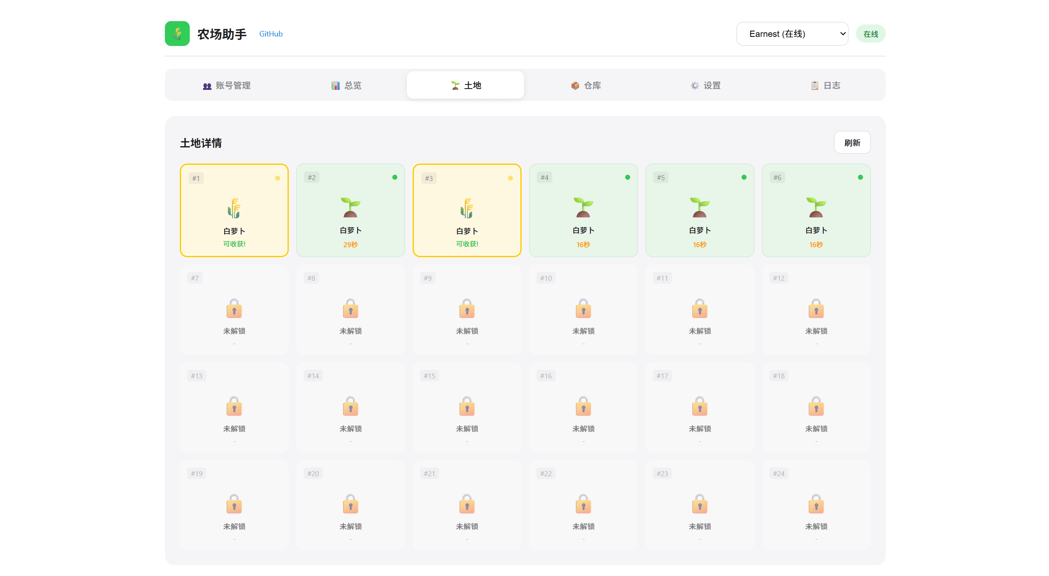
Task: Click the green 在线 online status badge
Action: tap(870, 34)
